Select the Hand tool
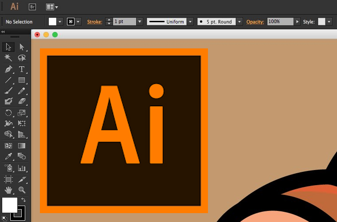The image size is (337, 222). coord(8,190)
